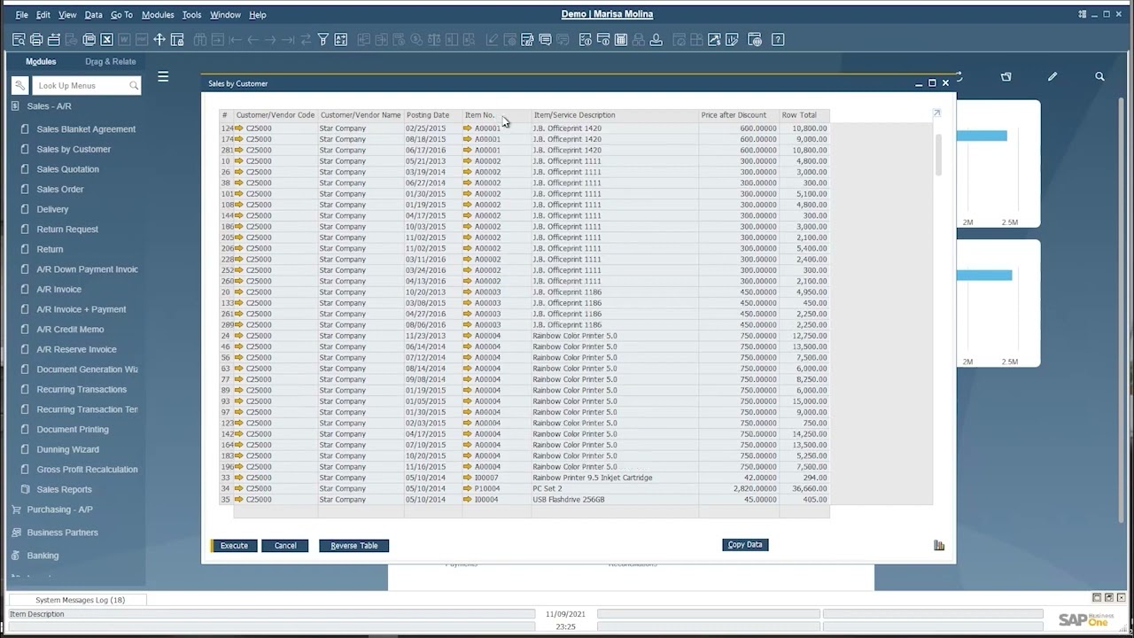Screen dimensions: 1134x638
Task: Click the Launch Application cross-arrows icon
Action: (159, 40)
